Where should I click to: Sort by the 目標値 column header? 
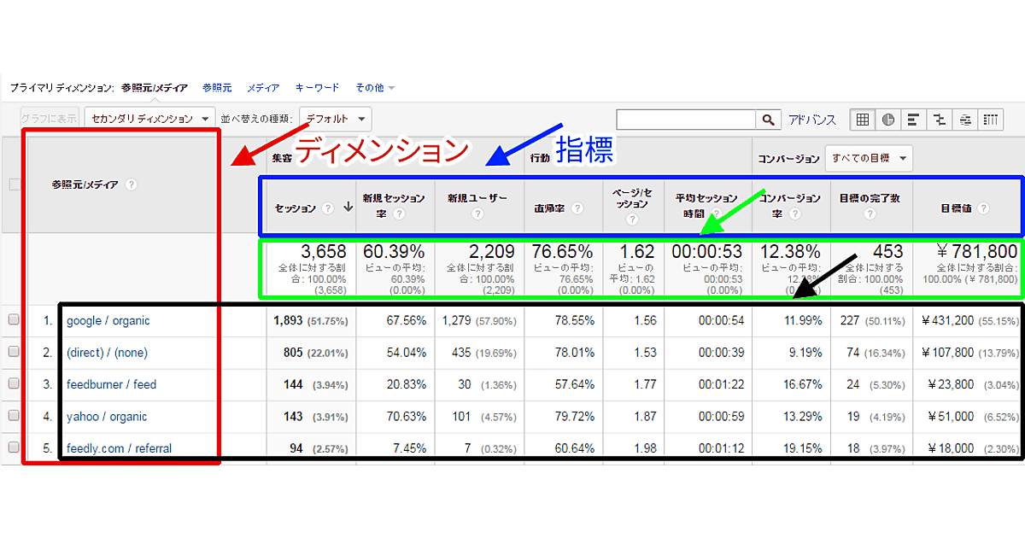tap(958, 208)
